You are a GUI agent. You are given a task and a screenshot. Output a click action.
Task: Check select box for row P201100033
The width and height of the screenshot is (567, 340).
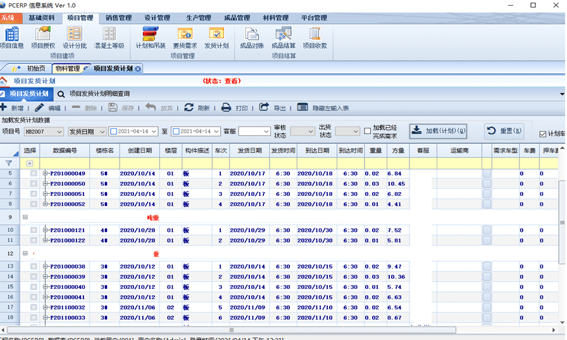(34, 318)
